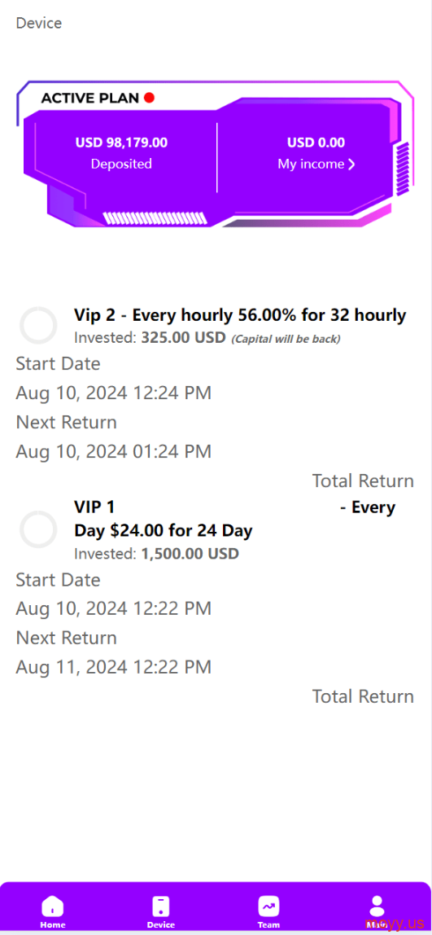Screen dimensions: 432x935
Task: Click the VIP 1 circular progress ring
Action: (38, 529)
